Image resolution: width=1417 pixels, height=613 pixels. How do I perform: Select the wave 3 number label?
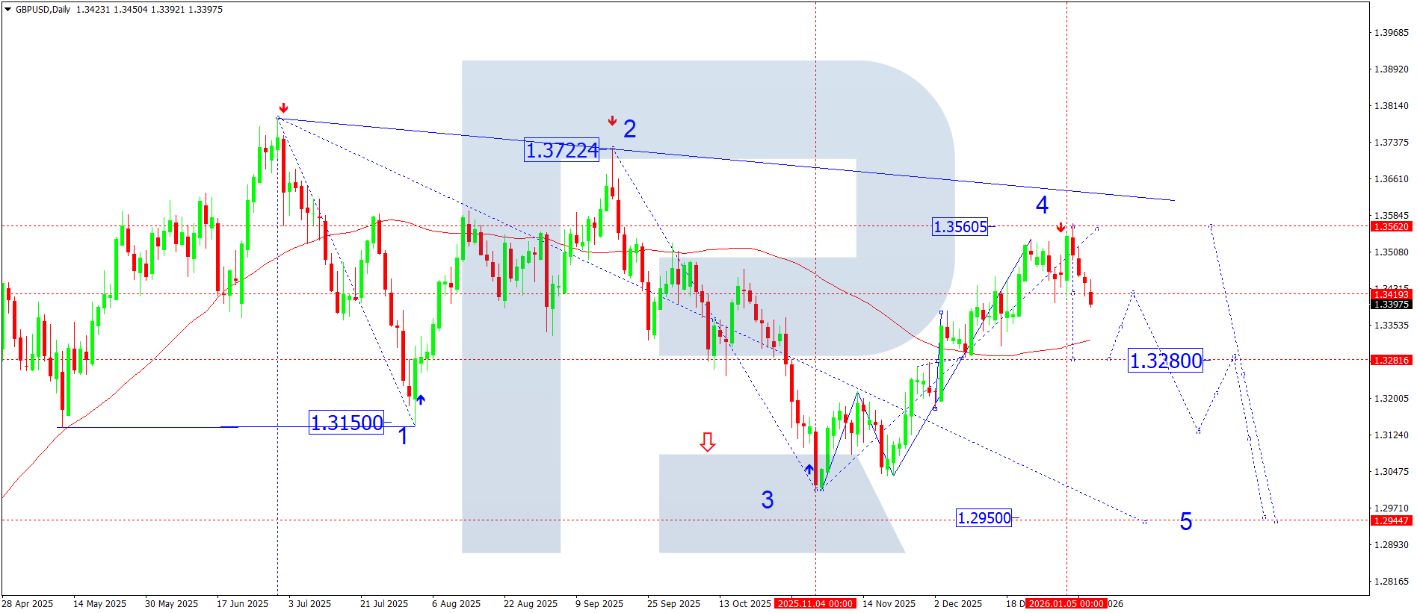pyautogui.click(x=768, y=500)
